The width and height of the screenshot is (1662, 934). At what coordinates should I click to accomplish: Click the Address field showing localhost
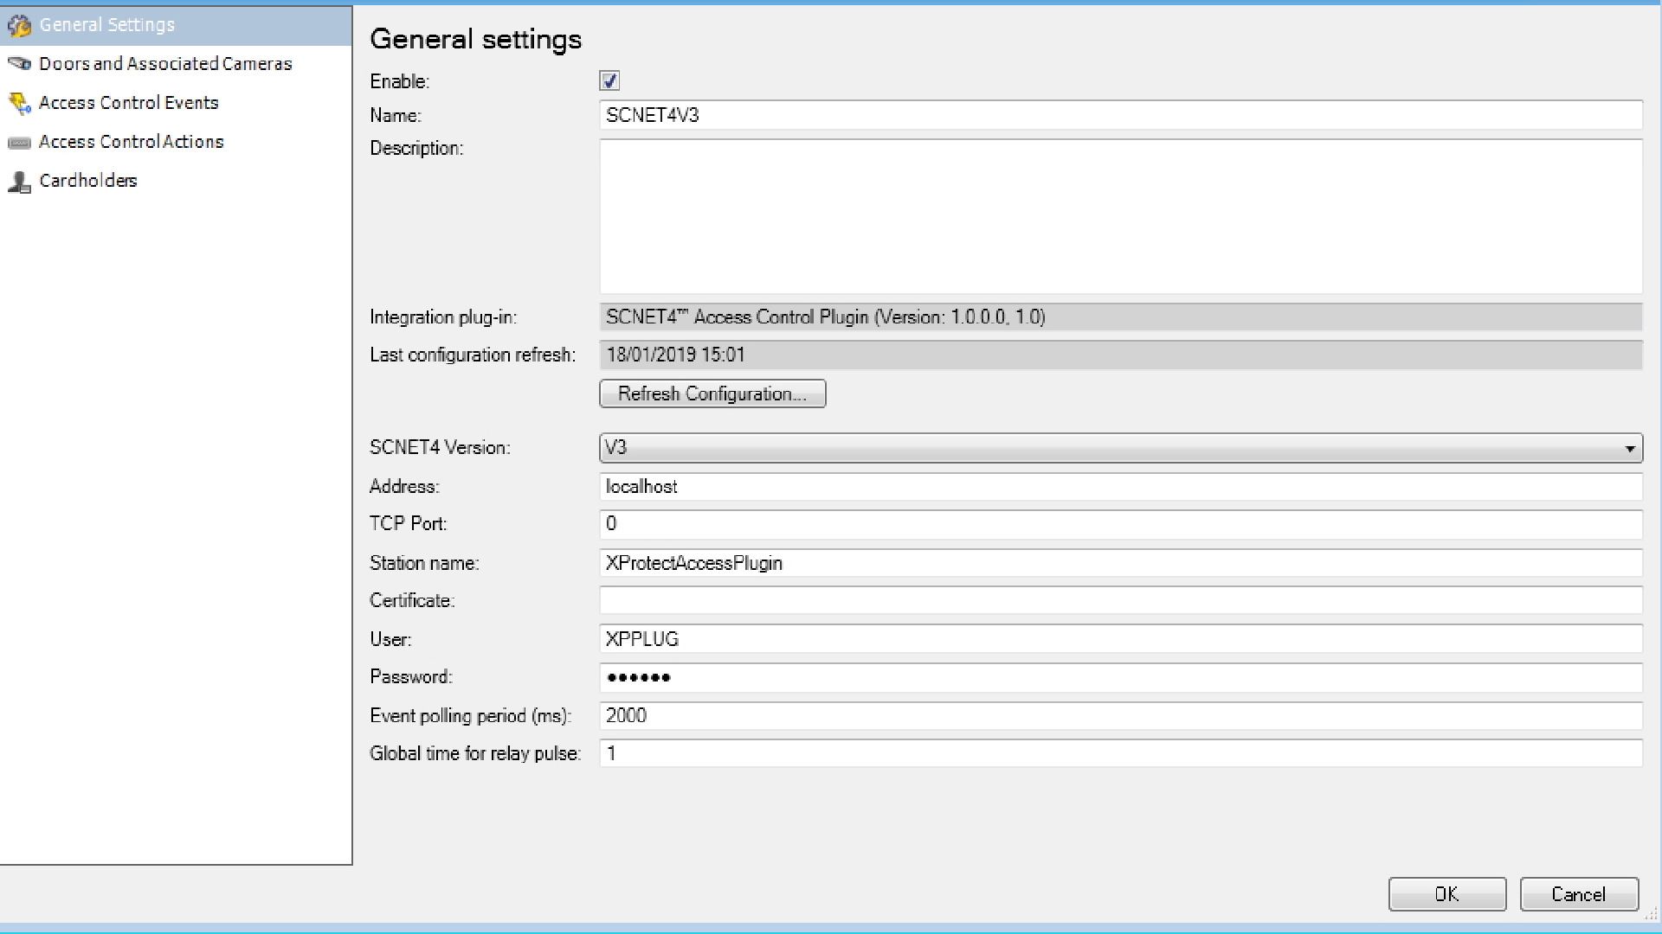tap(1121, 486)
